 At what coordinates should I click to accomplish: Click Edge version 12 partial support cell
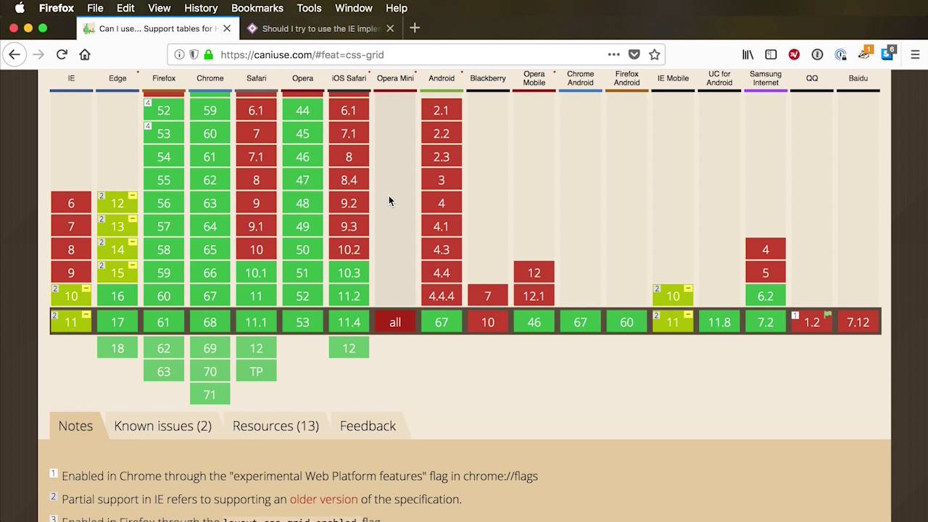pos(117,203)
